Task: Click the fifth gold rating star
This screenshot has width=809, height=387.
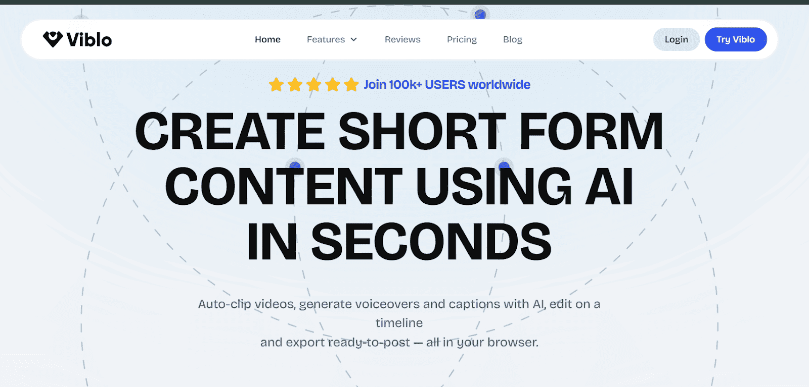Action: coord(351,84)
